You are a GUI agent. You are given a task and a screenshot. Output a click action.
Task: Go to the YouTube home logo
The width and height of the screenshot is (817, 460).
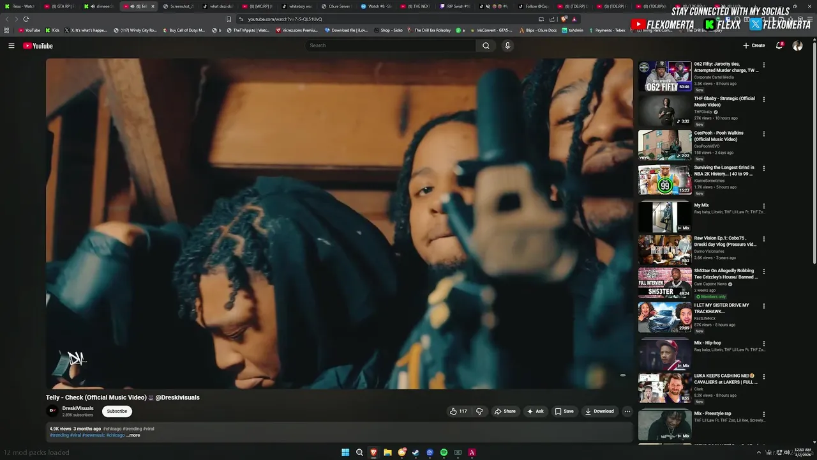[38, 46]
